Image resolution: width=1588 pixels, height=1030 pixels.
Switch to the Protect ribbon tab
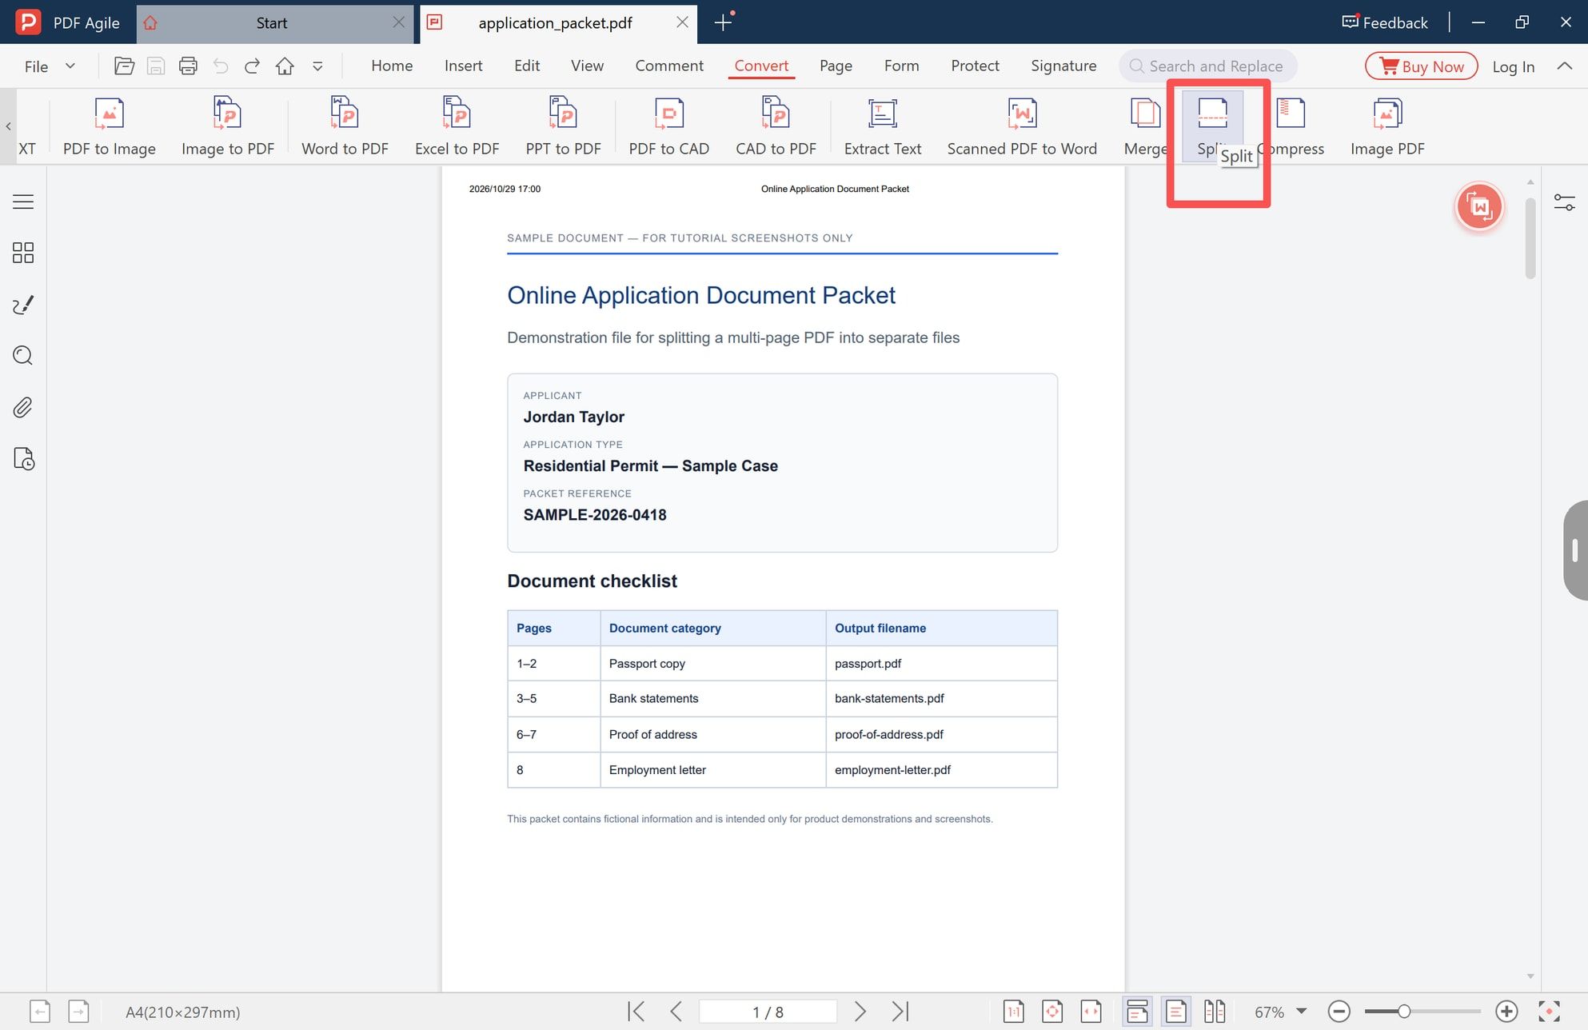pyautogui.click(x=975, y=66)
